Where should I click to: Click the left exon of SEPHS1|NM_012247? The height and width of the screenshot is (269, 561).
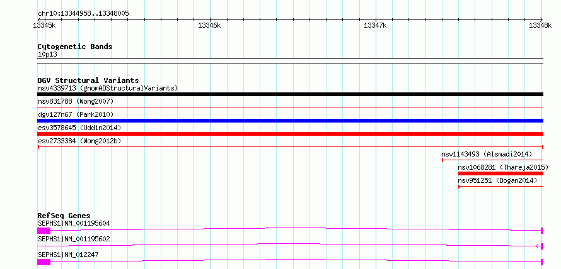pos(44,262)
